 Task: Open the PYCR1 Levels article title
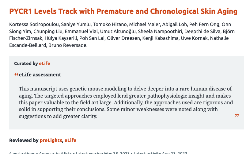[x=123, y=12]
